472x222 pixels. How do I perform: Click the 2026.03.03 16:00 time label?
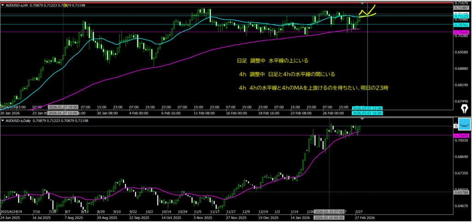pyautogui.click(x=366, y=113)
